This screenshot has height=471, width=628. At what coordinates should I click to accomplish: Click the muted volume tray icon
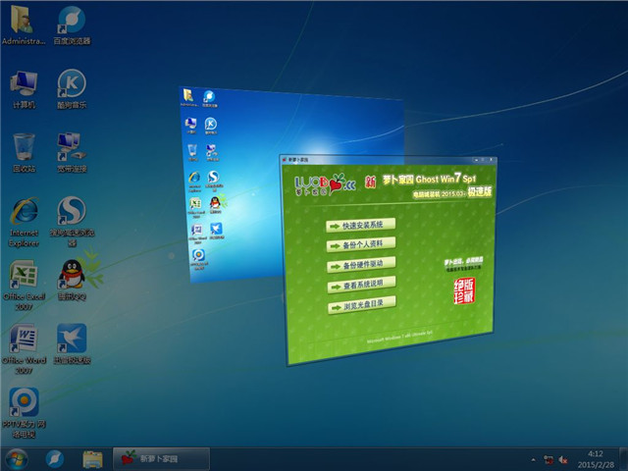(563, 460)
